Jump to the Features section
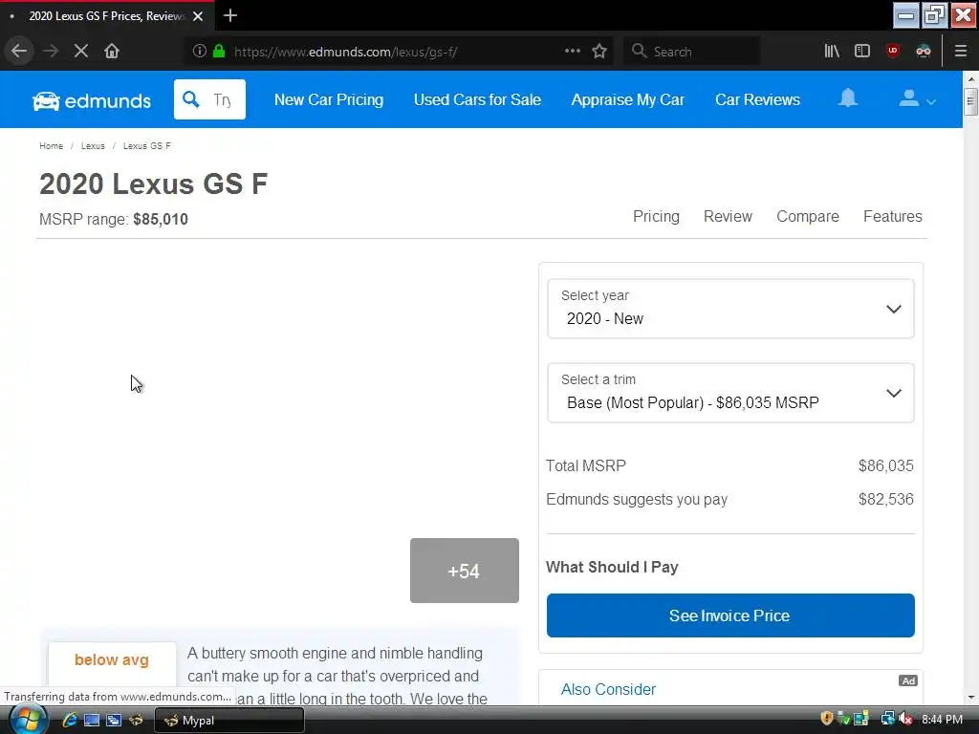Viewport: 979px width, 734px height. click(893, 217)
